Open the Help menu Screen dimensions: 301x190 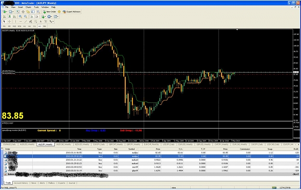[53, 7]
